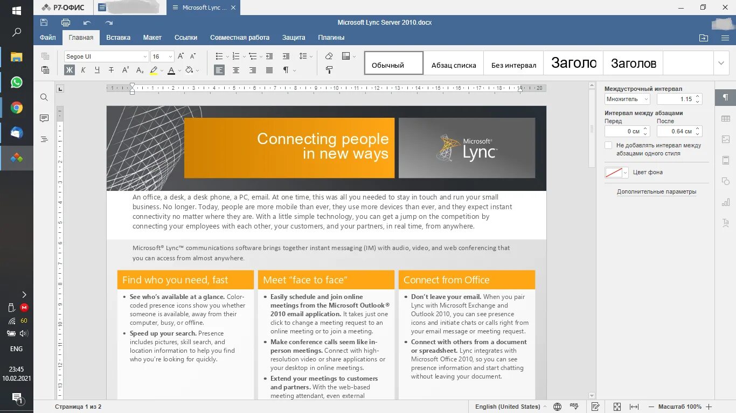Open the Цвет фона color swatch

(x=616, y=173)
